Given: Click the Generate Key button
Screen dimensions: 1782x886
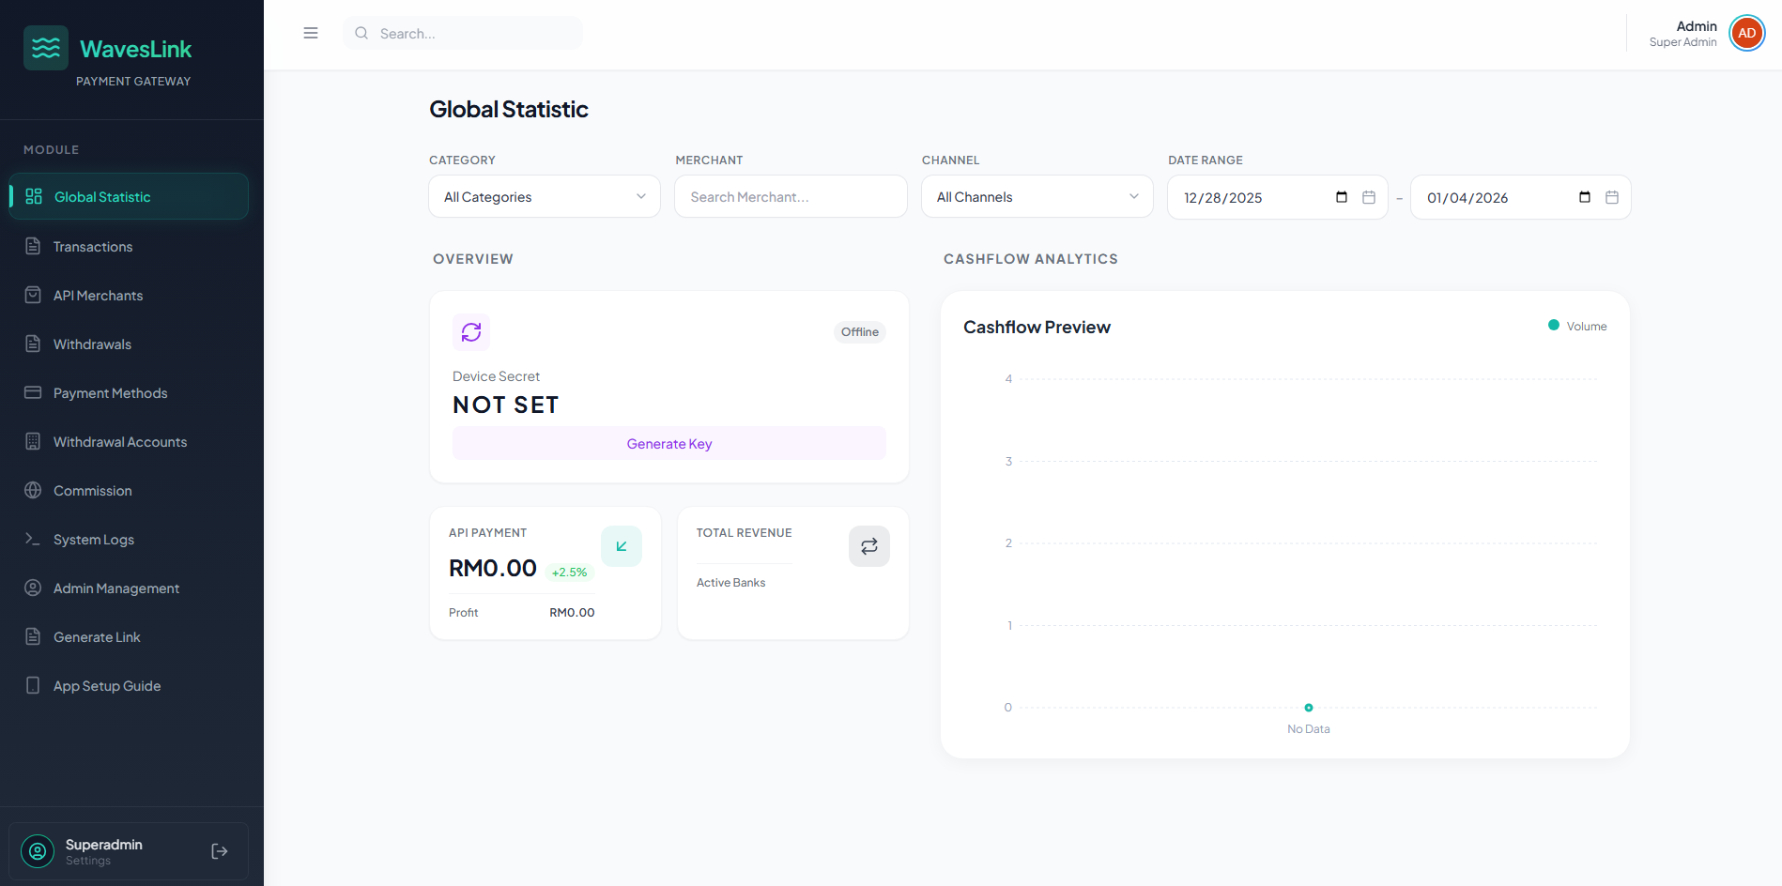Looking at the screenshot, I should (x=668, y=443).
